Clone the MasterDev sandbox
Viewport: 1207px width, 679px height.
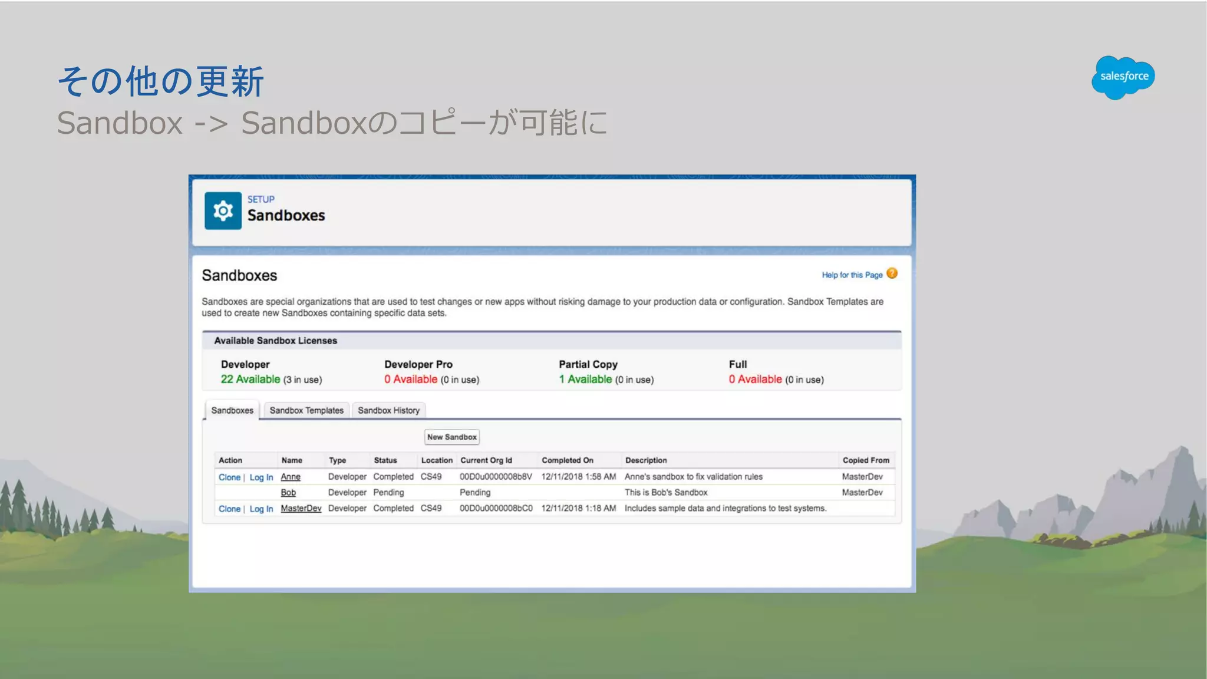click(x=229, y=509)
